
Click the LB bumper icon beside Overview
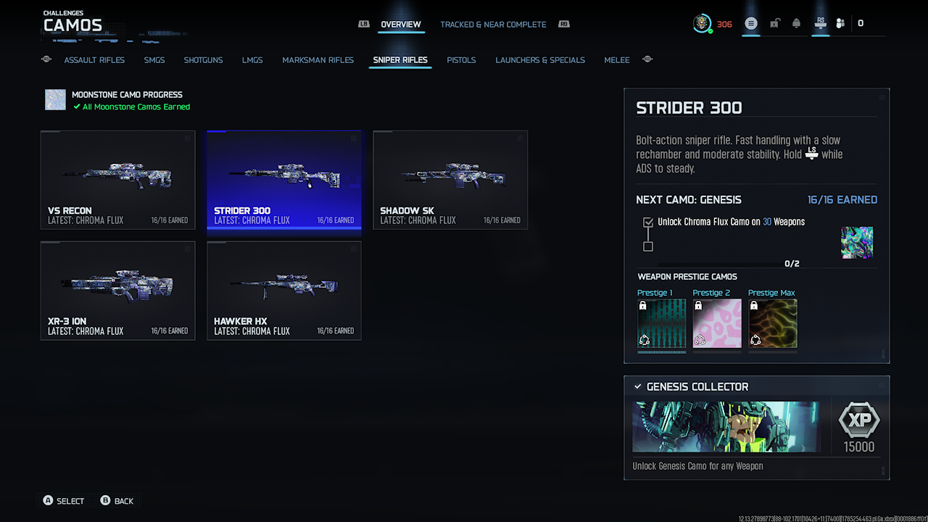tap(364, 24)
